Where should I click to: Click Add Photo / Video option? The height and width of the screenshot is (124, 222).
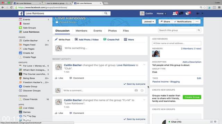[x=87, y=40]
